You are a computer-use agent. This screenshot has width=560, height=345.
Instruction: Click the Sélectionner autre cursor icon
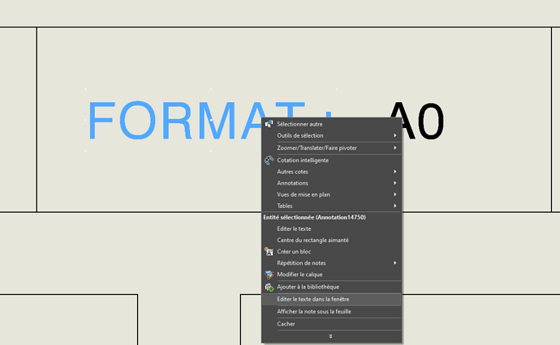269,124
